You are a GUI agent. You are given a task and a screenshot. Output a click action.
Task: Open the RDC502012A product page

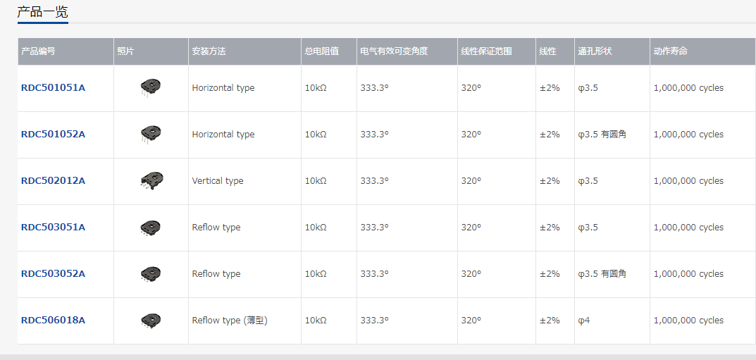point(53,181)
